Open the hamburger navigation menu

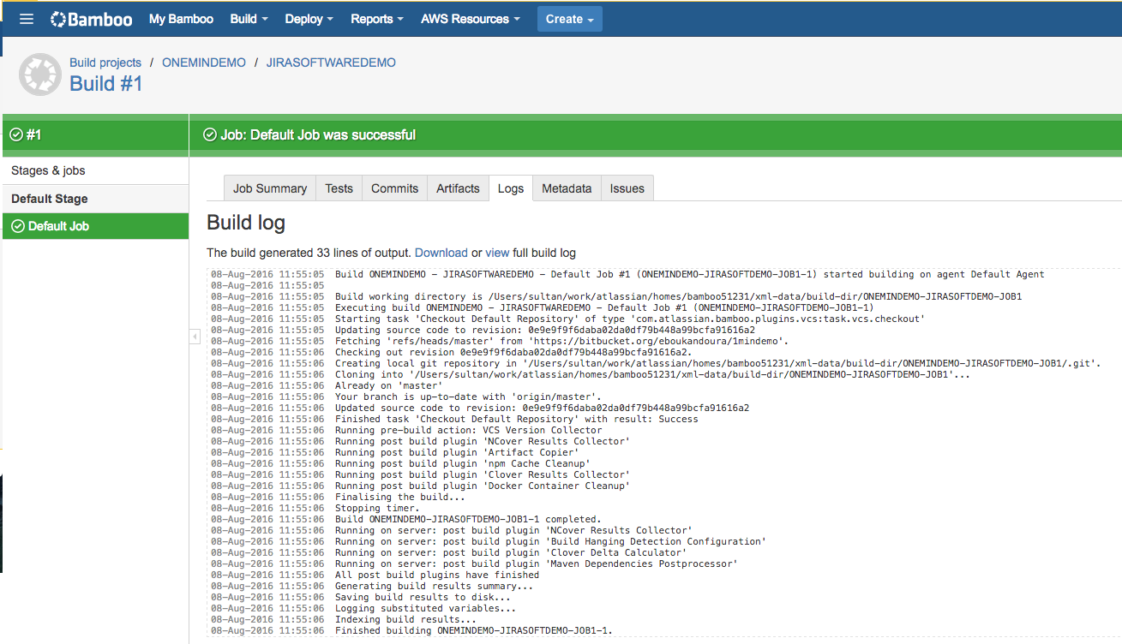26,19
